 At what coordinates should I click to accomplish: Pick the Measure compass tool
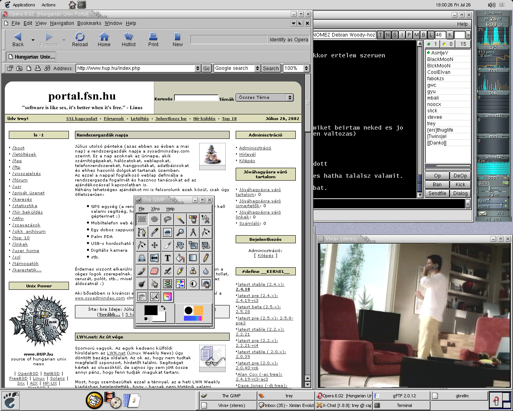(x=193, y=232)
